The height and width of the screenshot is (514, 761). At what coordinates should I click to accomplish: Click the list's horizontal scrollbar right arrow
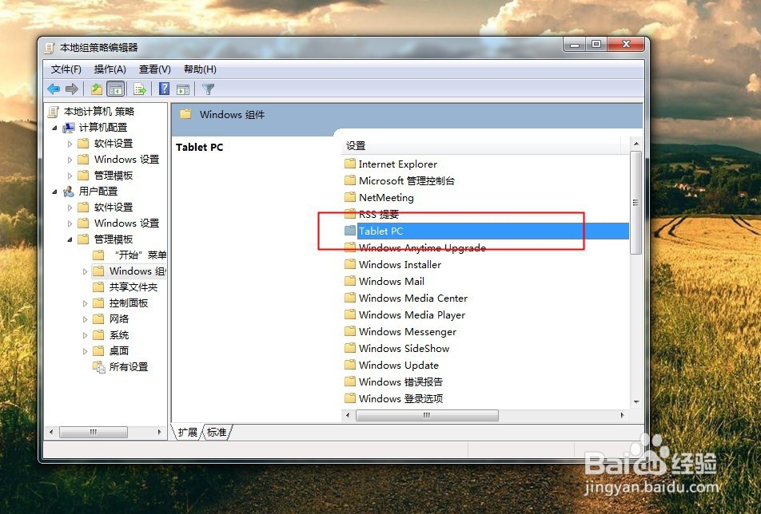coord(623,415)
